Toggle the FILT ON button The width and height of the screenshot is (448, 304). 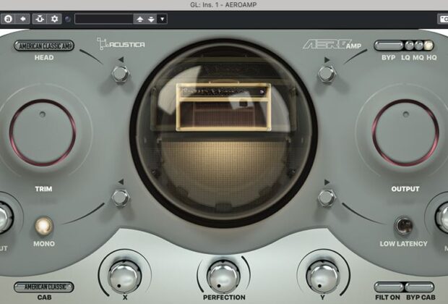[389, 287]
